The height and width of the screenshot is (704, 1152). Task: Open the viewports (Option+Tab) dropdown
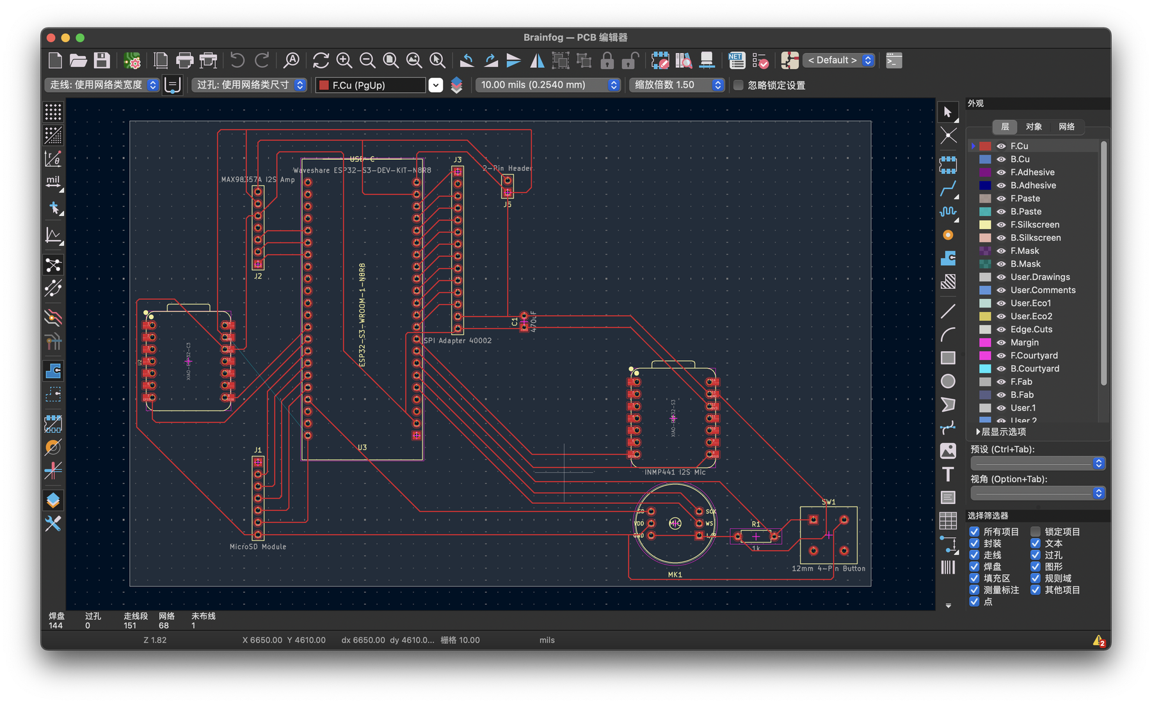pos(1037,493)
